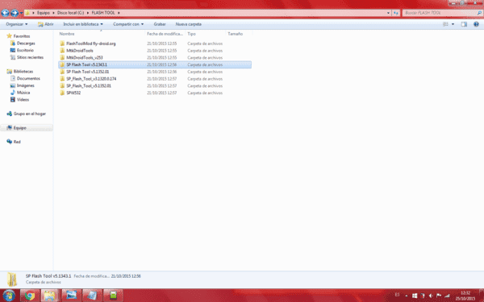Image resolution: width=484 pixels, height=302 pixels.
Task: Open the Windows Start orb
Action: pyautogui.click(x=9, y=296)
